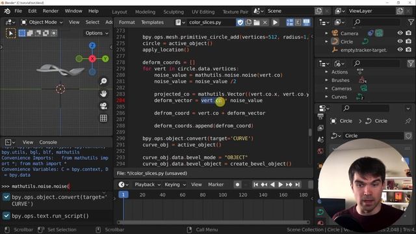Viewport: 416px width, 234px height.
Task: Open the Format menu in the text editor
Action: 127,22
